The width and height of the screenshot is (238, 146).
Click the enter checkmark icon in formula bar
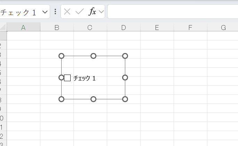[x=80, y=11]
